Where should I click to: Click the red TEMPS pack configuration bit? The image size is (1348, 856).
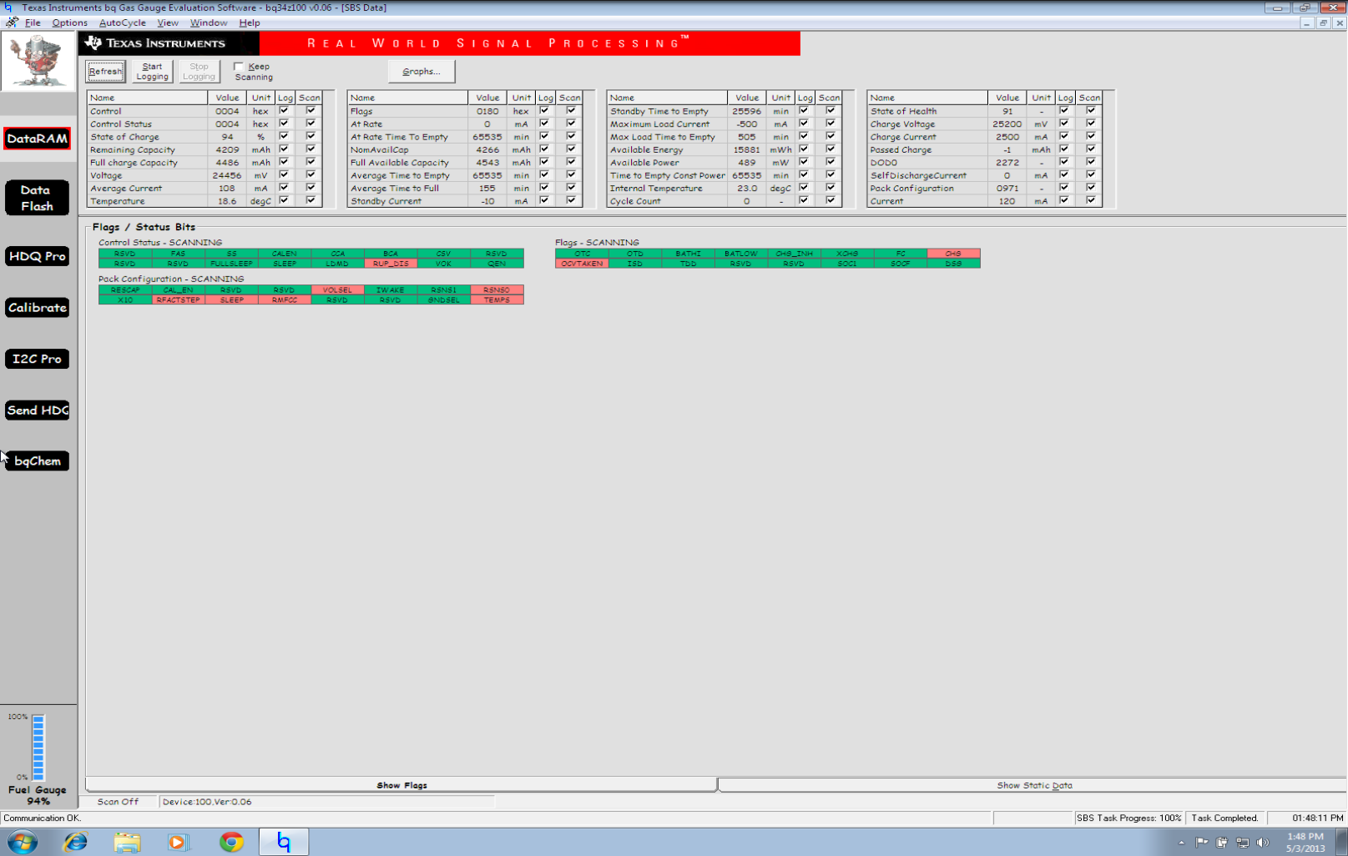(x=497, y=300)
